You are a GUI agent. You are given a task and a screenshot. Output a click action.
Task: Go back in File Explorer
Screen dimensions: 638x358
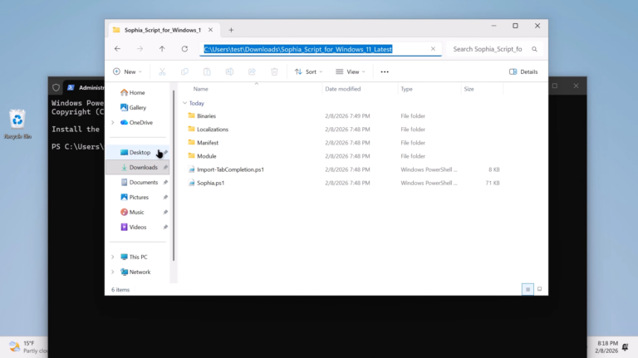(117, 49)
